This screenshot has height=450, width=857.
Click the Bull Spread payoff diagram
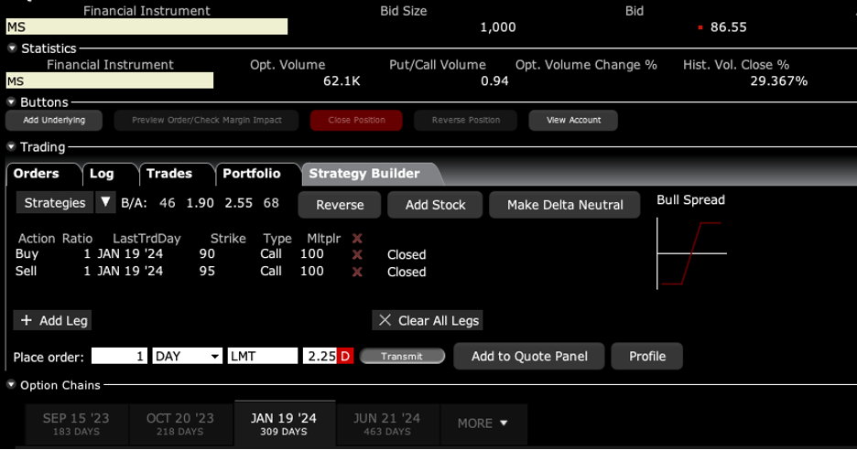click(691, 253)
